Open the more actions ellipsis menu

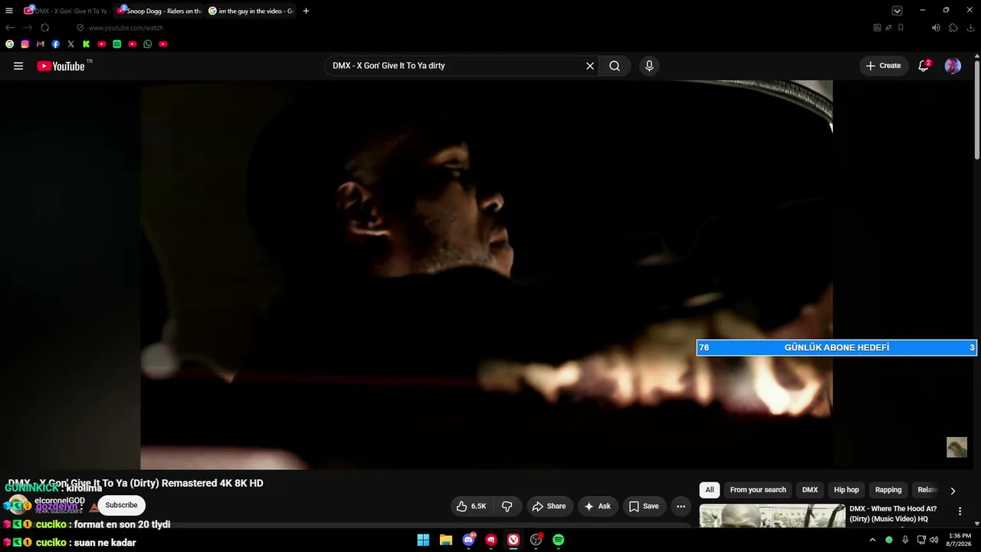pyautogui.click(x=681, y=506)
